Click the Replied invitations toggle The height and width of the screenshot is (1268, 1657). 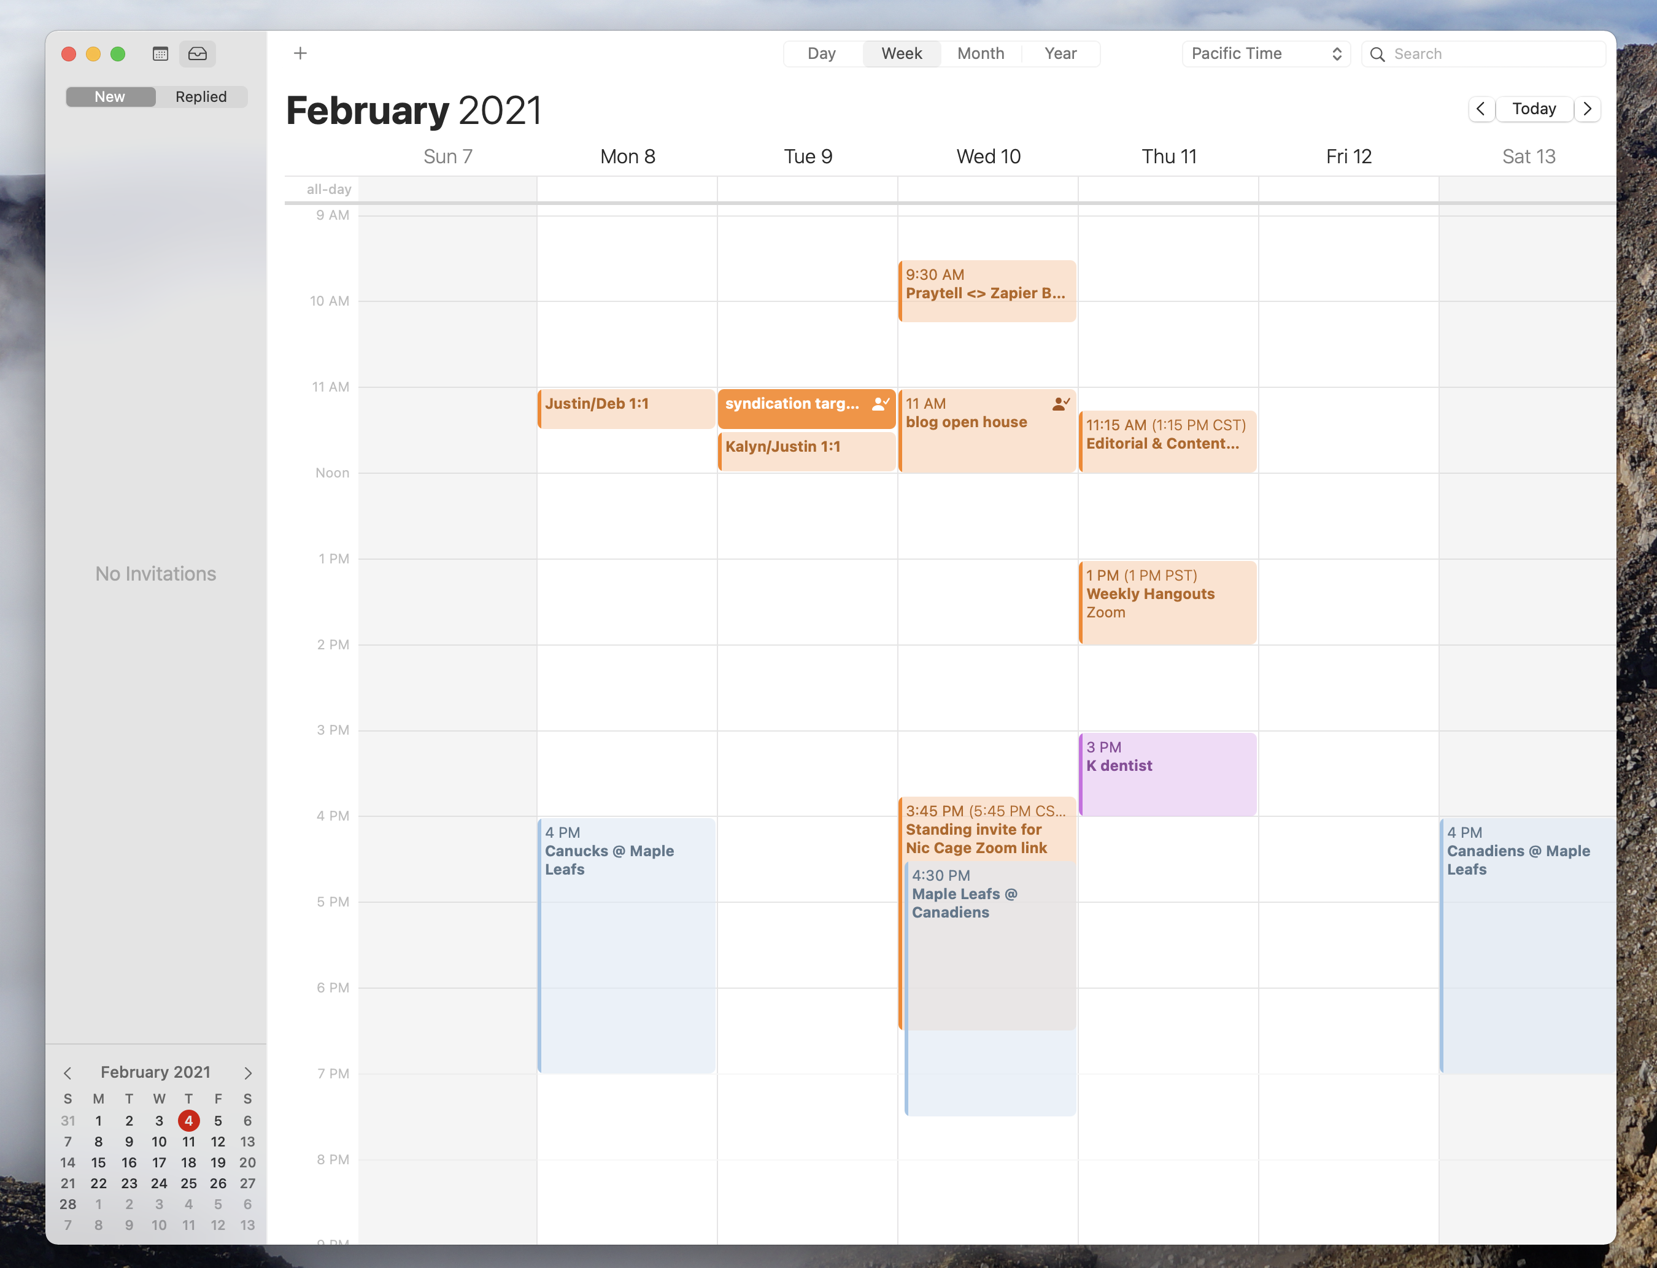coord(201,96)
